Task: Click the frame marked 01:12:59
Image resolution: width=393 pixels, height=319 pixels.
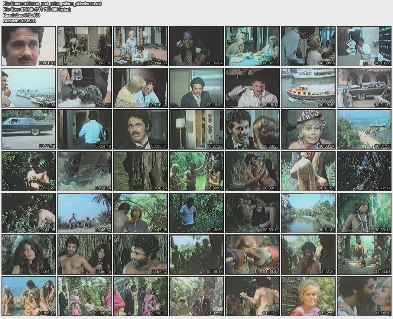Action: (308, 296)
